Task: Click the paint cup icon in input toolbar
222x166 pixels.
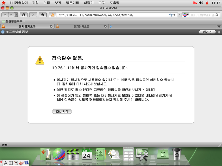Action: tap(16, 163)
